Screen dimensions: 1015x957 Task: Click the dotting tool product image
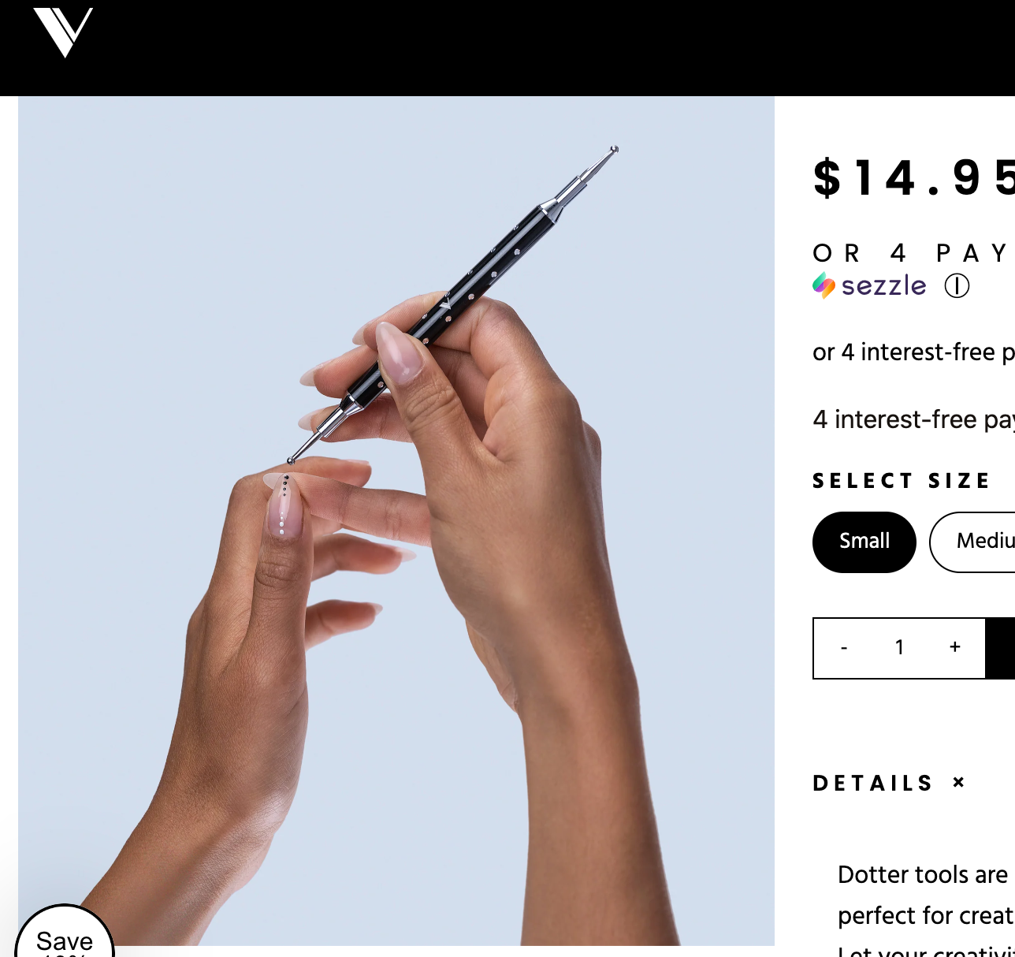[396, 520]
